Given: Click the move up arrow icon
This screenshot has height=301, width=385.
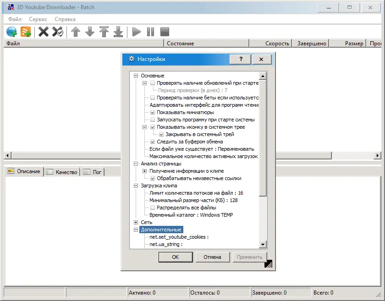Looking at the screenshot, I should (x=76, y=32).
